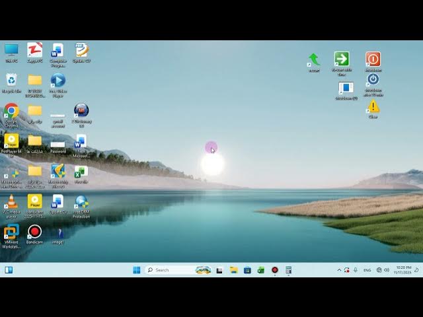Select the Update CV Word document
Screen dimensions: 423x317
(x=58, y=204)
